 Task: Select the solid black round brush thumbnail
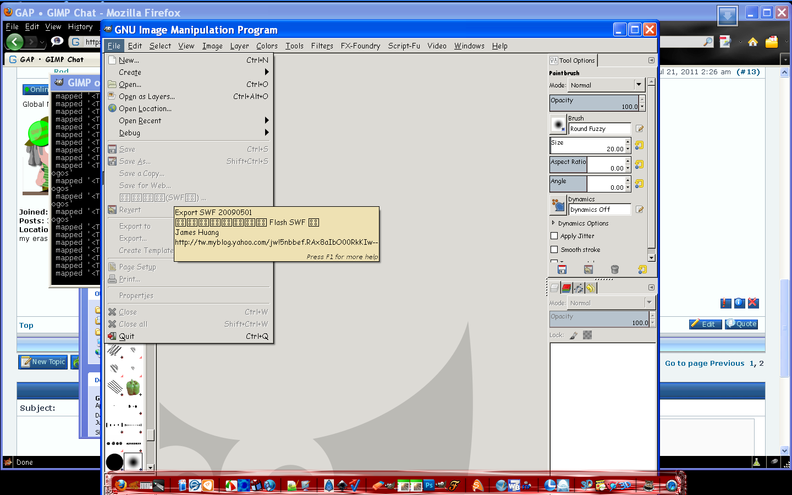114,462
